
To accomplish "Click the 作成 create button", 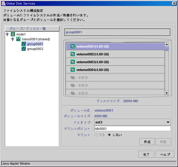I will (147, 142).
